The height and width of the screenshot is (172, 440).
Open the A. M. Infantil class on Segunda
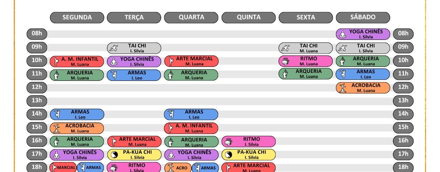(x=77, y=61)
